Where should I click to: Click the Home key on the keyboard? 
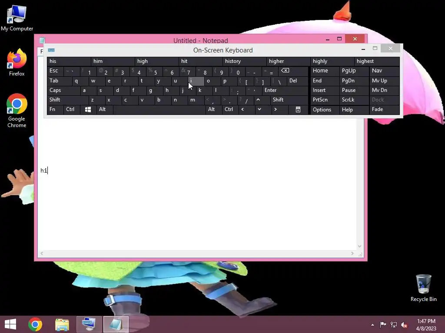tap(325, 71)
